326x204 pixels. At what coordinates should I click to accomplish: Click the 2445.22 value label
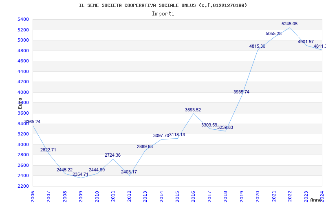pyautogui.click(x=65, y=170)
